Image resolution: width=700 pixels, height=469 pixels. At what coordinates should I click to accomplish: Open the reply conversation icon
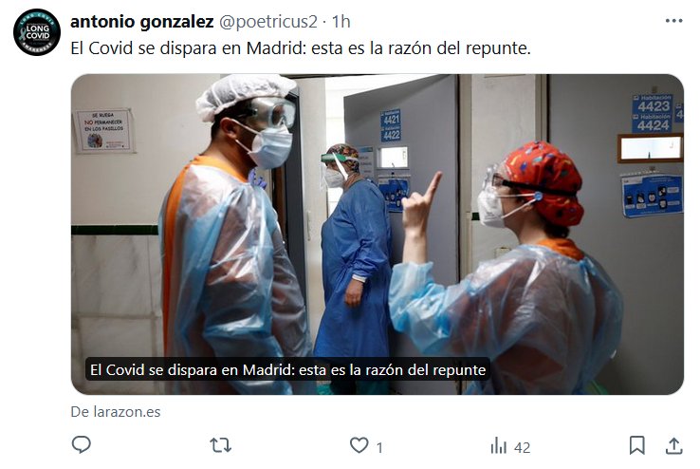[82, 445]
